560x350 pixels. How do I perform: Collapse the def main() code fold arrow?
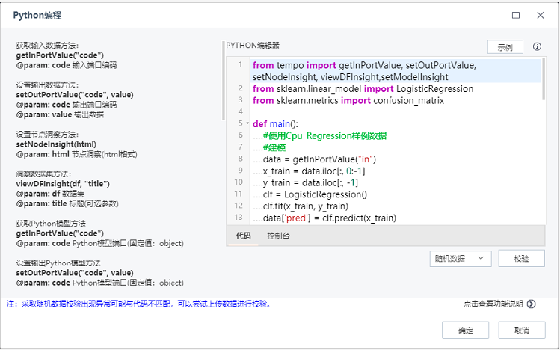246,123
